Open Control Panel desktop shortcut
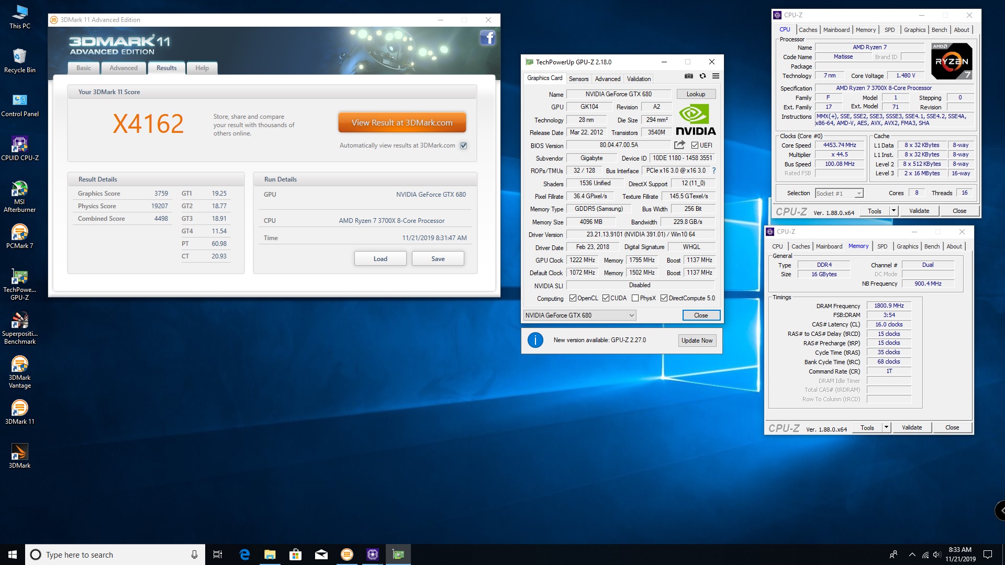 click(20, 105)
